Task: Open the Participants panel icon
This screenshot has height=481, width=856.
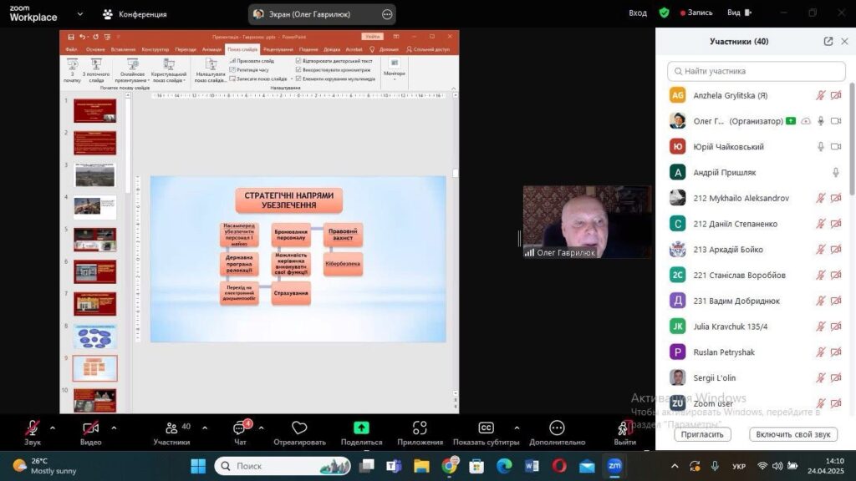Action: pos(171,428)
